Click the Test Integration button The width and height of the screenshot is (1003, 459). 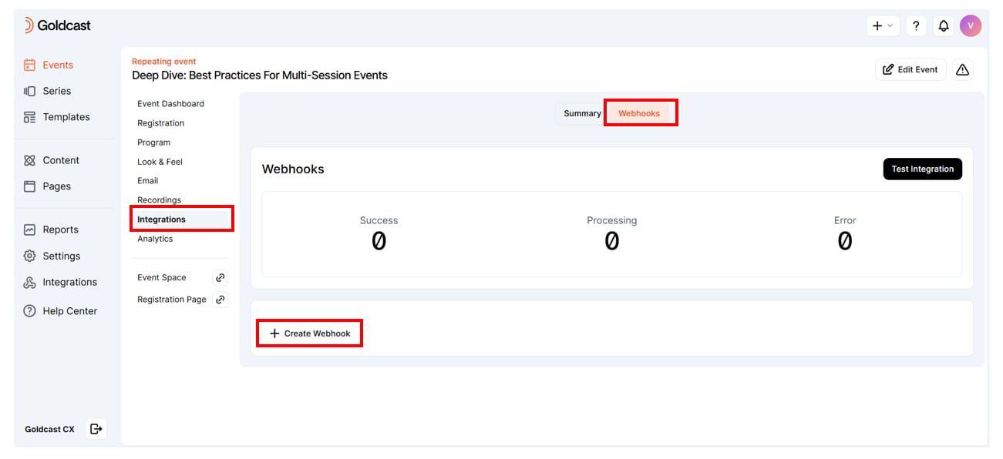[922, 169]
